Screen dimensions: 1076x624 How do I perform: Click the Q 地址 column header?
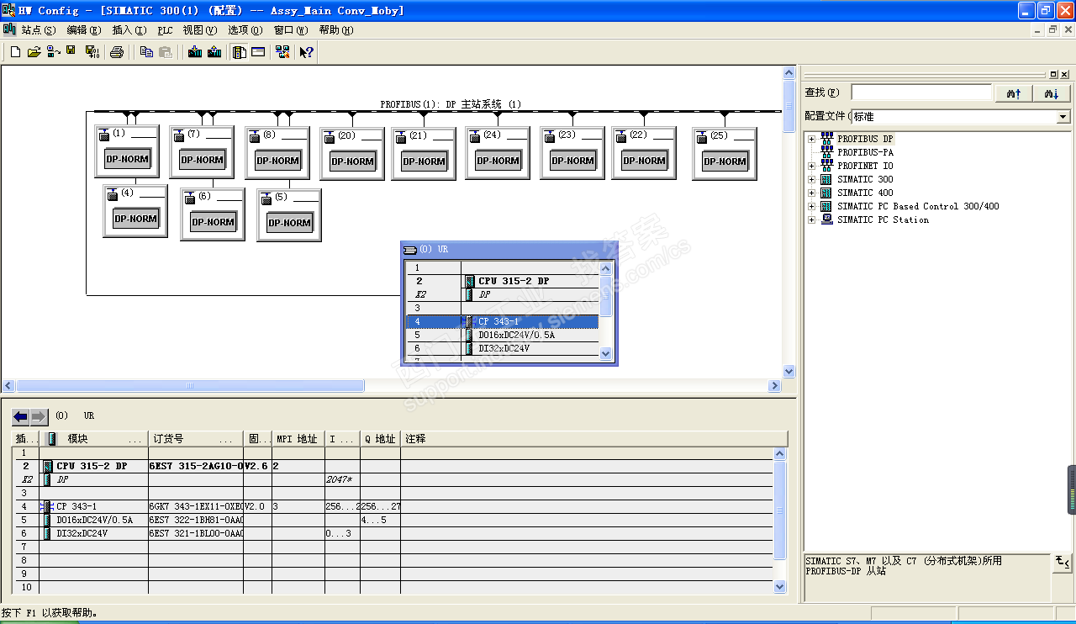(380, 439)
